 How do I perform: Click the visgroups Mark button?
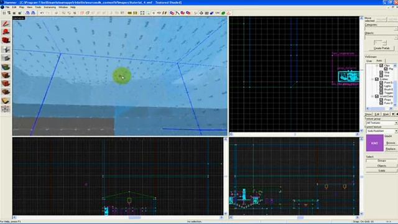[386, 114]
